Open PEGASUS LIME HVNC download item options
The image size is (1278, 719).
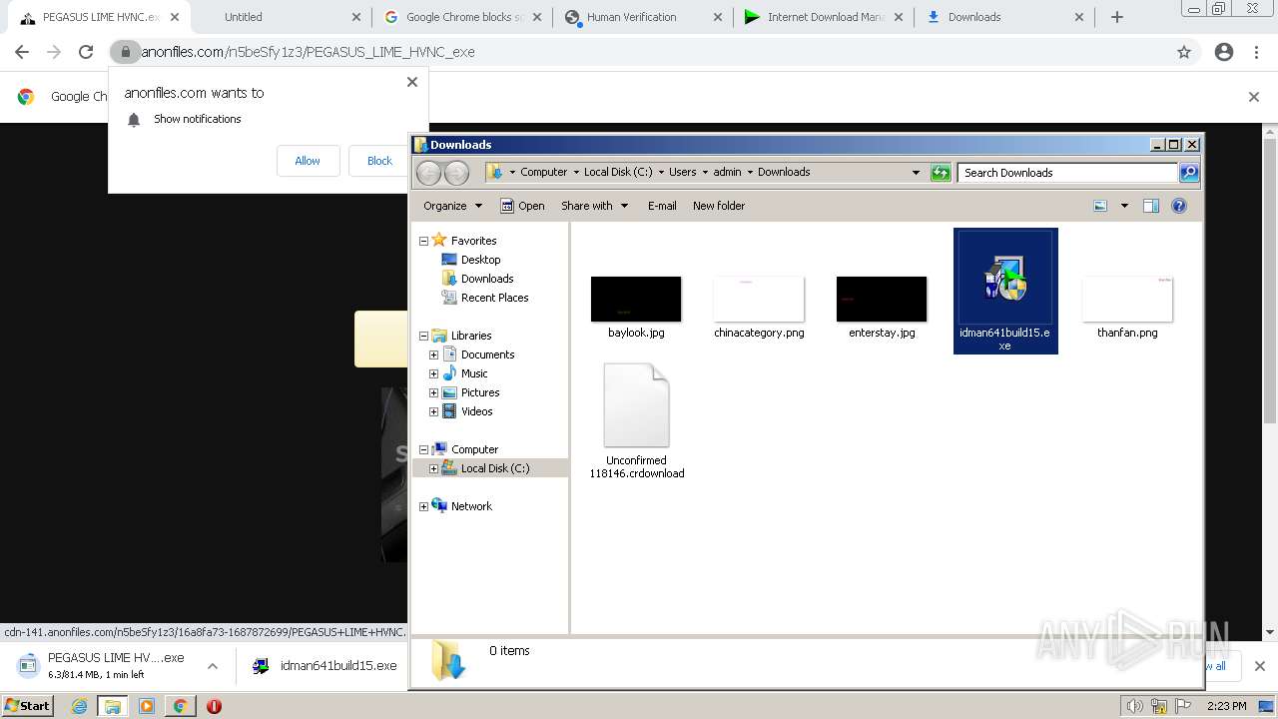[213, 666]
